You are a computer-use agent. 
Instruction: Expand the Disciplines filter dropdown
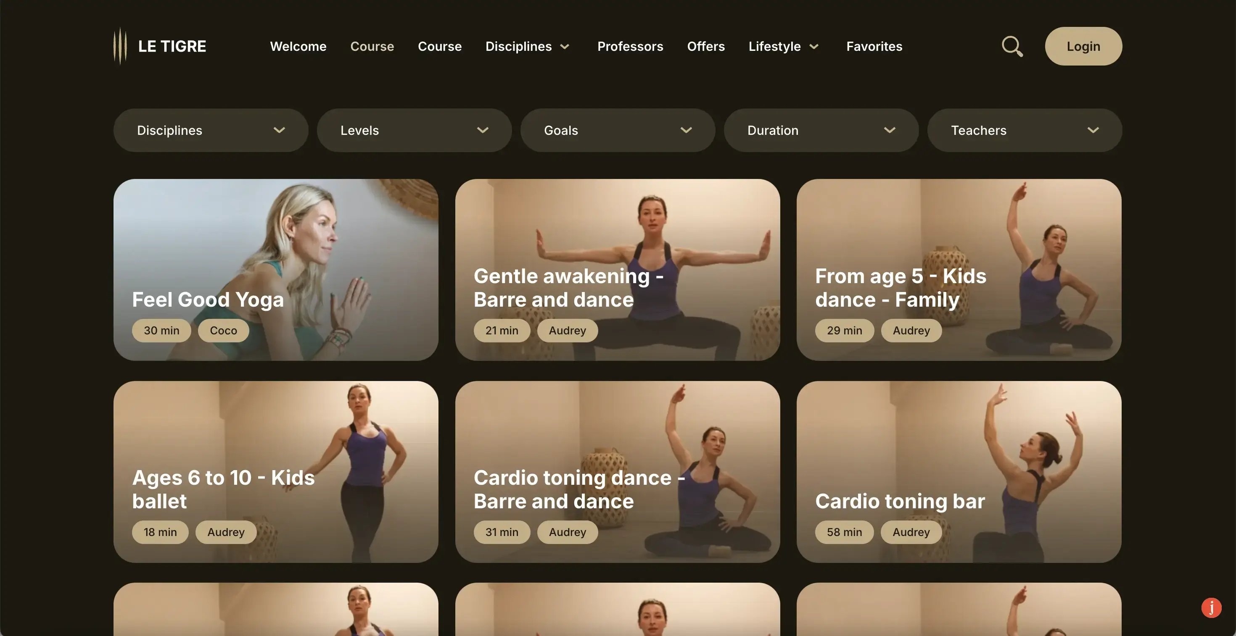click(x=210, y=130)
